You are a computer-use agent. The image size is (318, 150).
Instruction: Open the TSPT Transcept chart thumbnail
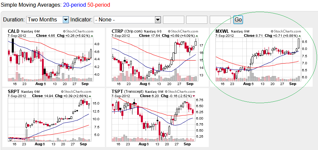tap(157, 118)
